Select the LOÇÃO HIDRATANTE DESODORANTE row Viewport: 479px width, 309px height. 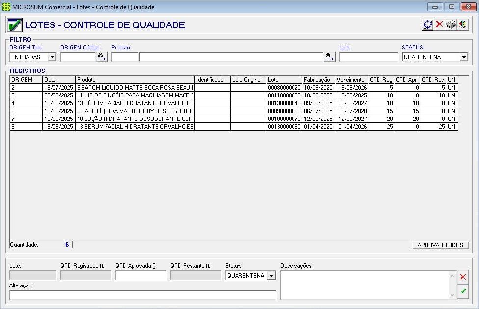click(135, 119)
